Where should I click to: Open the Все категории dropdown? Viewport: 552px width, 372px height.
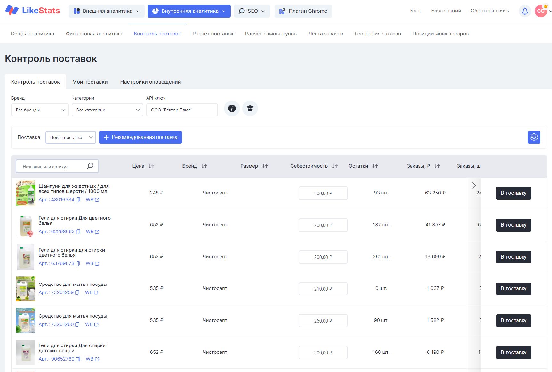point(107,110)
